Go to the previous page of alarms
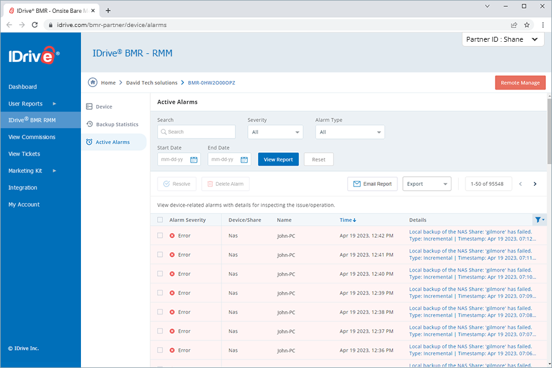 [520, 184]
